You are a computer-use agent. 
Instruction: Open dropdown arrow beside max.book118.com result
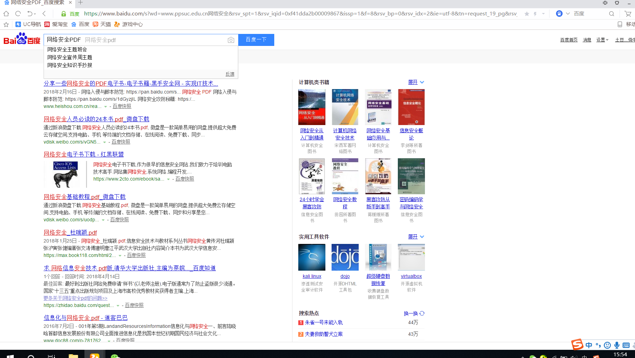coord(120,256)
